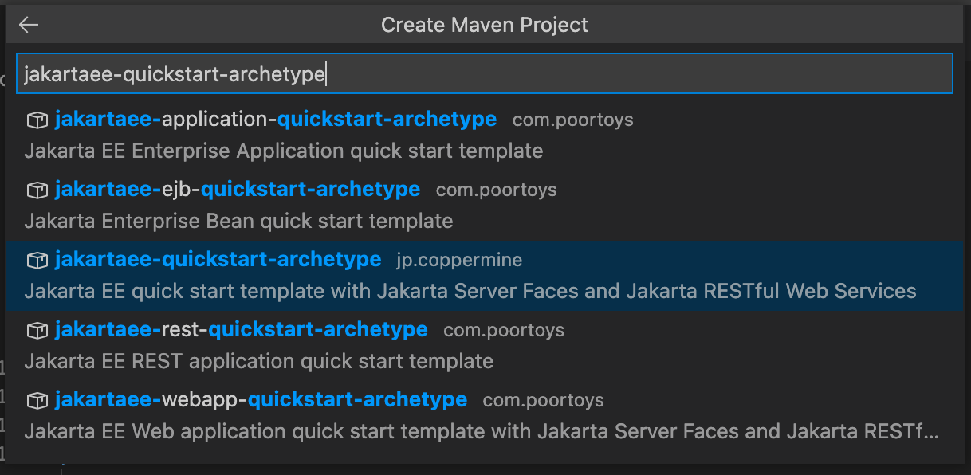Pick the highlighted jakartaee-quickstart-archetype name
Image resolution: width=971 pixels, height=475 pixels.
tap(218, 260)
